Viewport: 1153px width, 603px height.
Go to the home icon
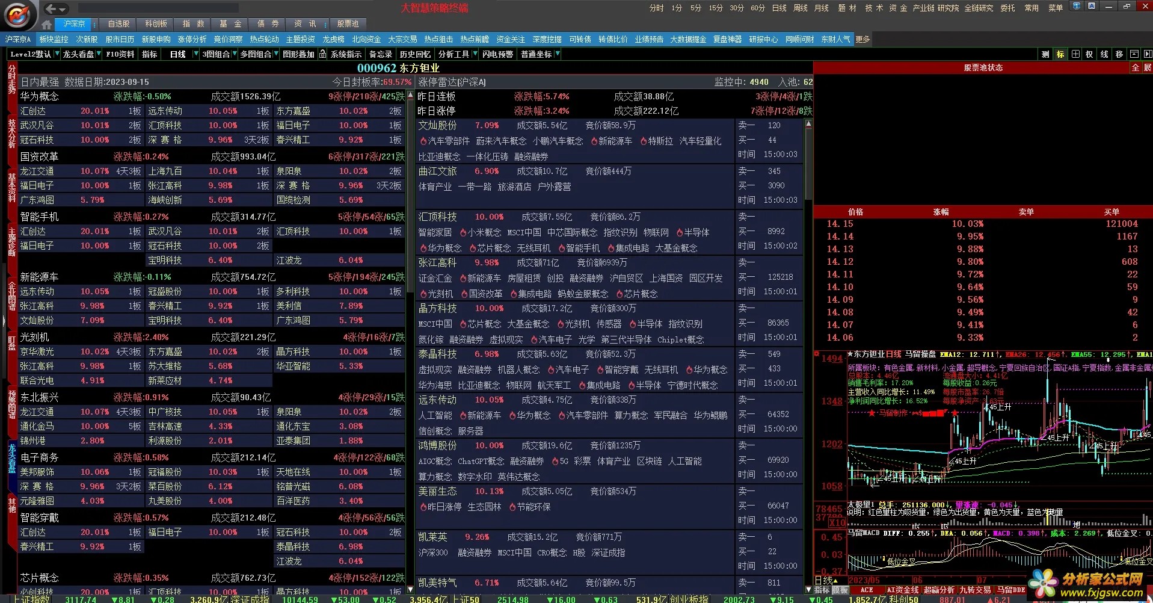click(47, 25)
